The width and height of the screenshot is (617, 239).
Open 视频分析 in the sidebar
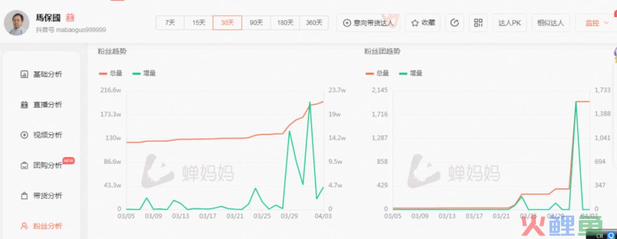coord(41,135)
